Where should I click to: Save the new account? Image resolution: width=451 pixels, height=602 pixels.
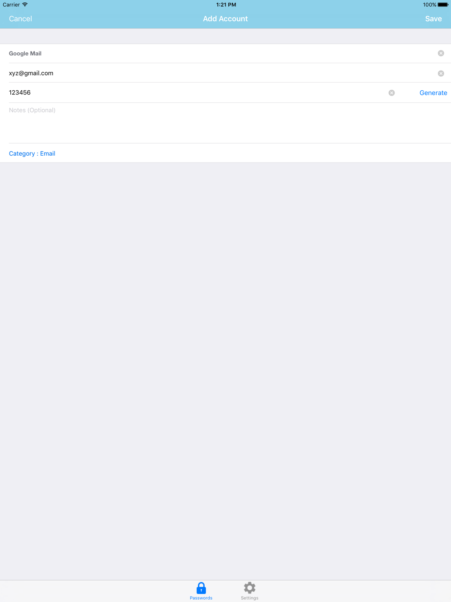[433, 19]
